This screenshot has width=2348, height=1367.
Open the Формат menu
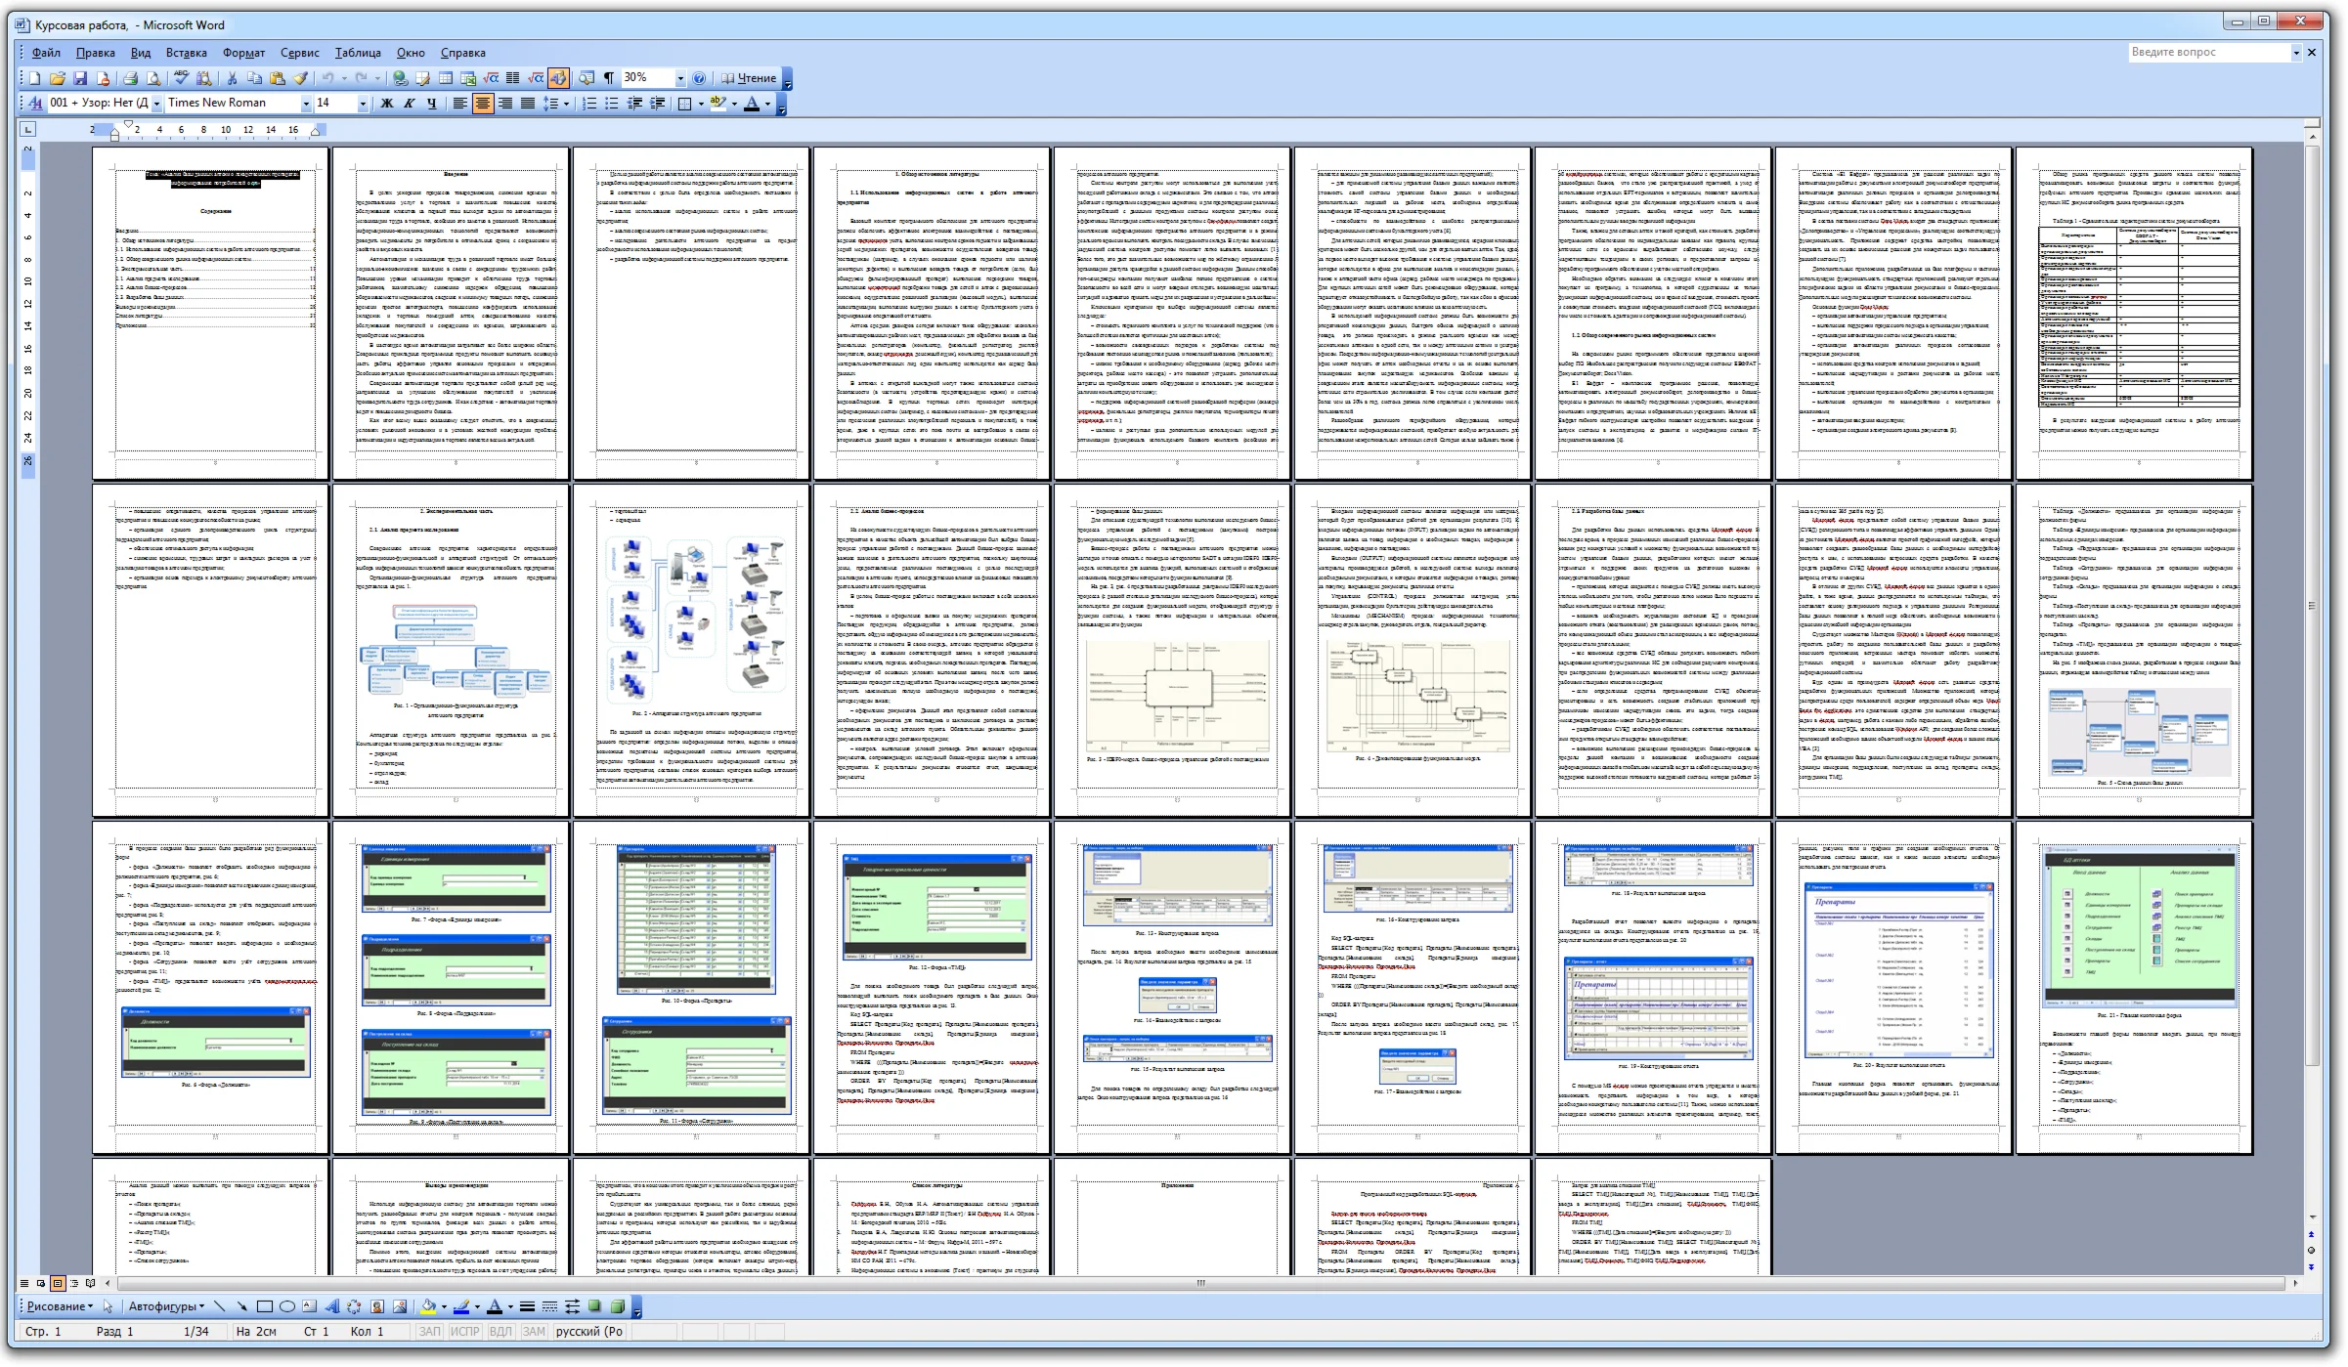(243, 53)
